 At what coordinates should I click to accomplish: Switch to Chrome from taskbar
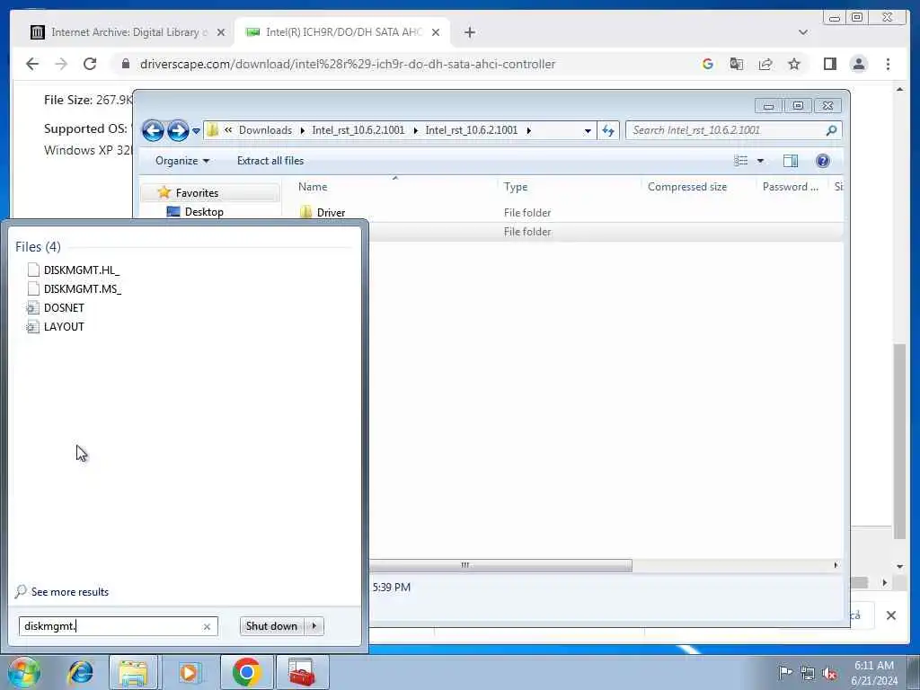pyautogui.click(x=246, y=672)
